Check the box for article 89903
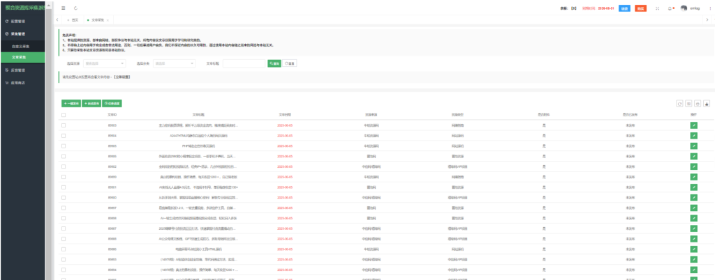 pos(64,125)
